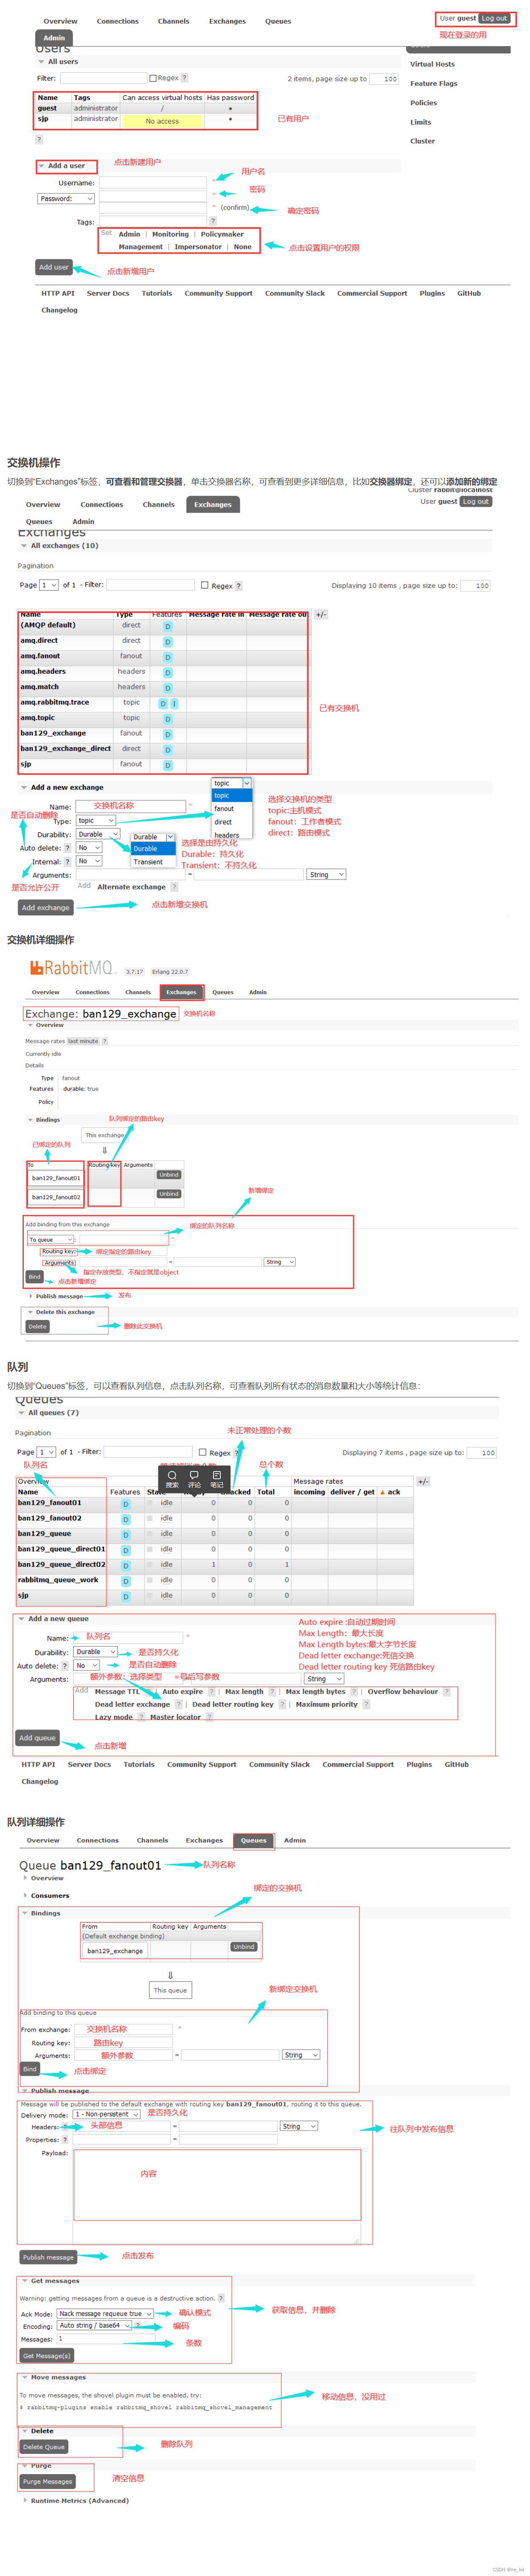Open help icon next to exchange Auto delete
This screenshot has height=2576, width=530.
pos(68,848)
